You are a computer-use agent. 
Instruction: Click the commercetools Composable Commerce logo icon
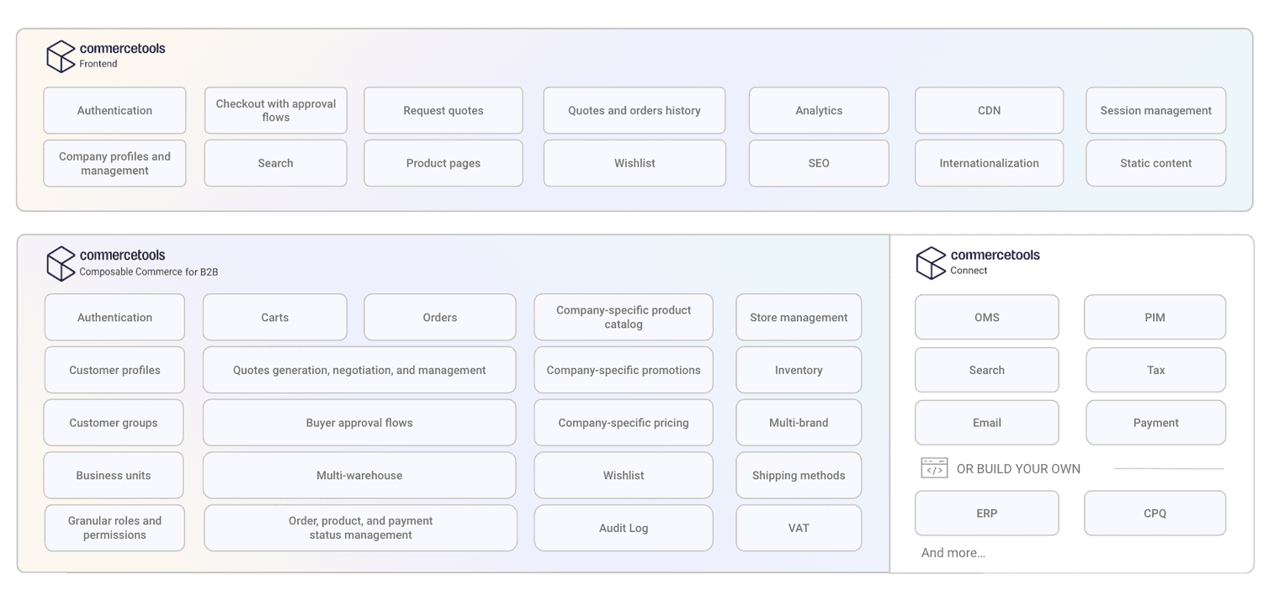(x=60, y=262)
